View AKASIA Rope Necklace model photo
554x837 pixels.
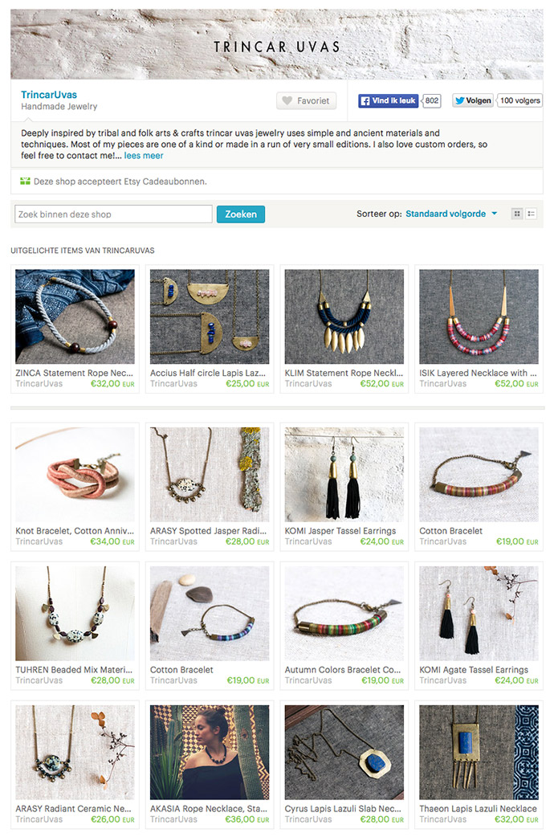pos(210,752)
